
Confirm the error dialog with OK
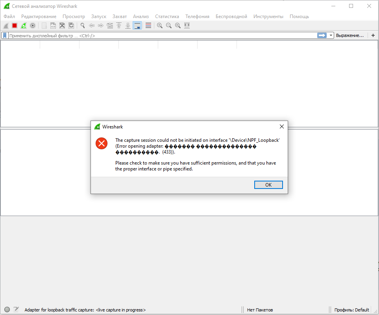268,185
